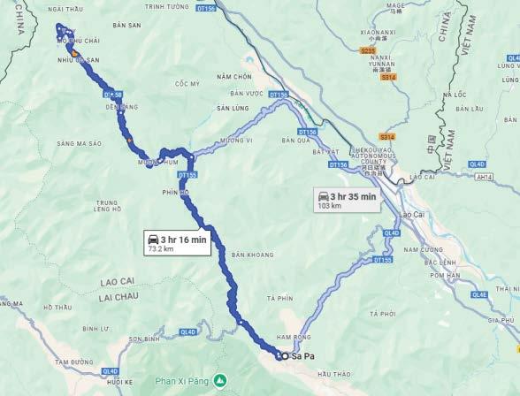The width and height of the screenshot is (520, 396).
Task: Click the Bản Khoang place label
Action: click(x=253, y=255)
